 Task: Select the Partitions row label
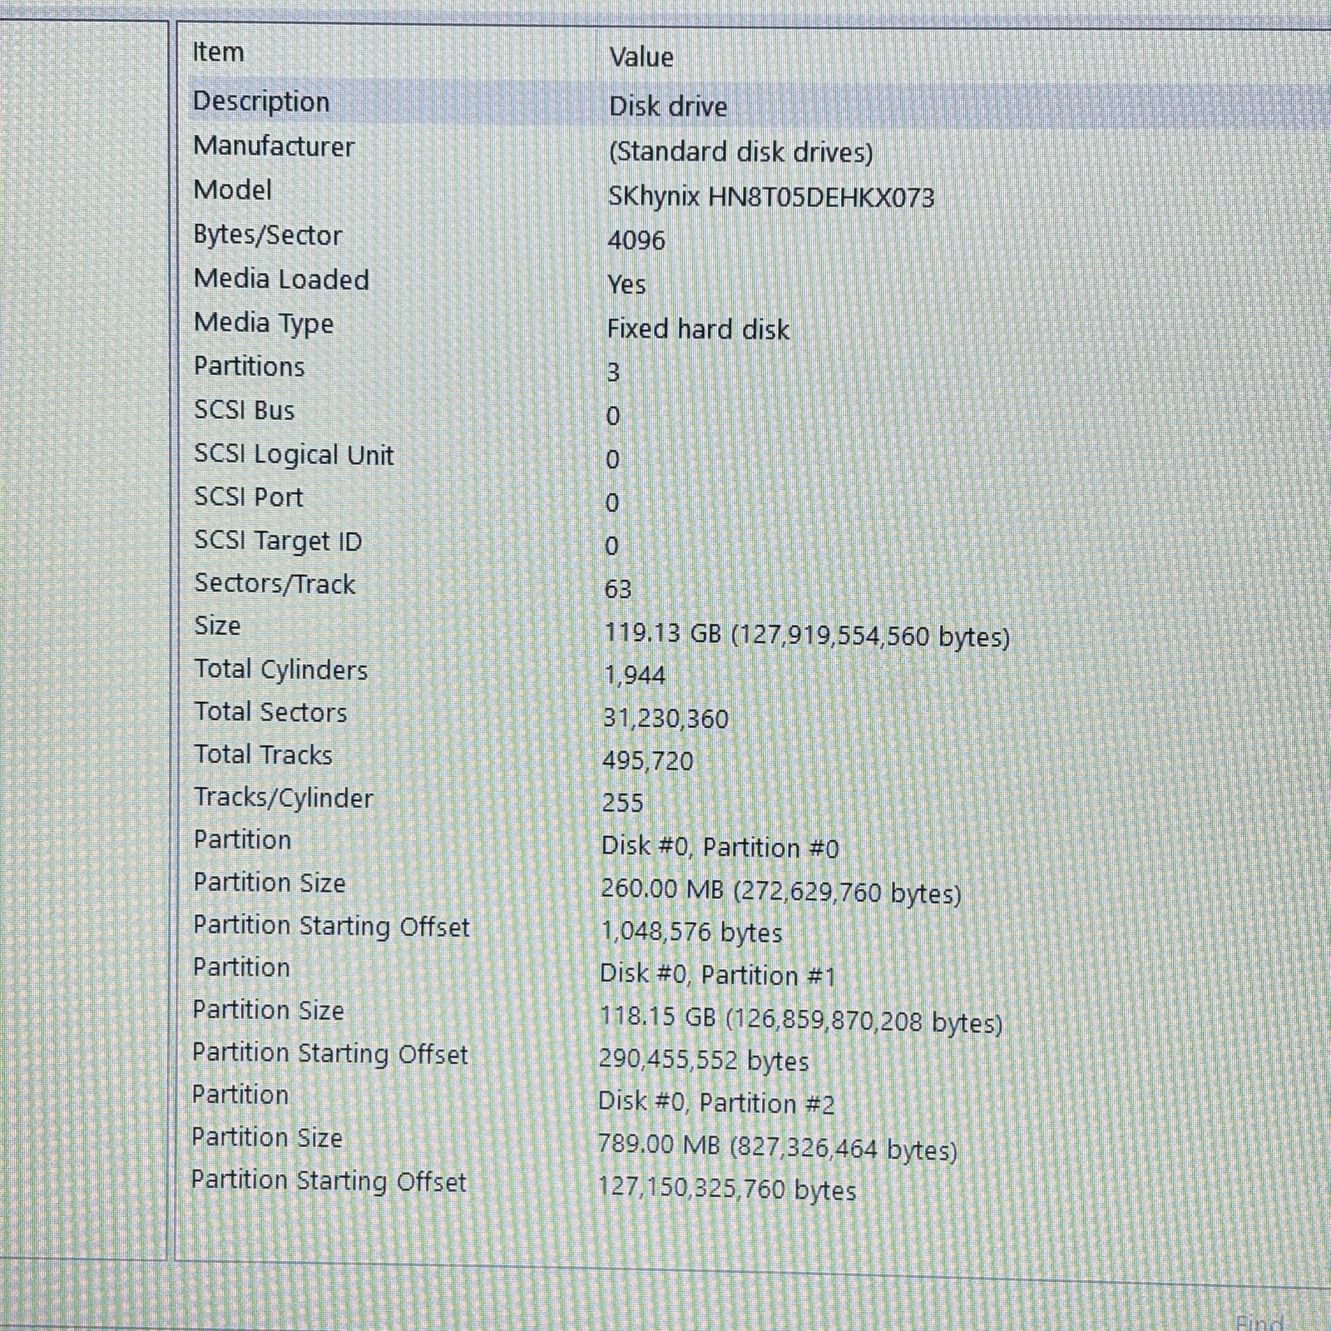click(x=249, y=366)
